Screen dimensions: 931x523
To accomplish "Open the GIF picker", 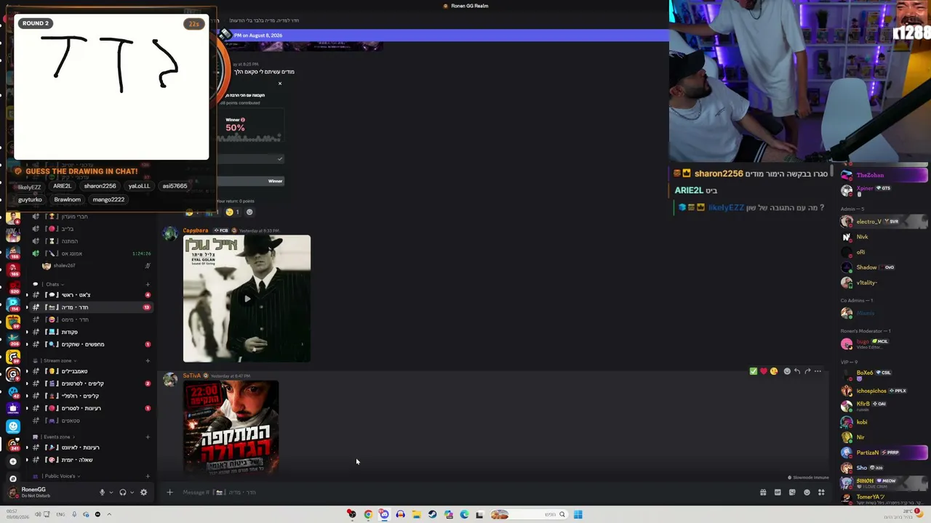I will (x=778, y=492).
